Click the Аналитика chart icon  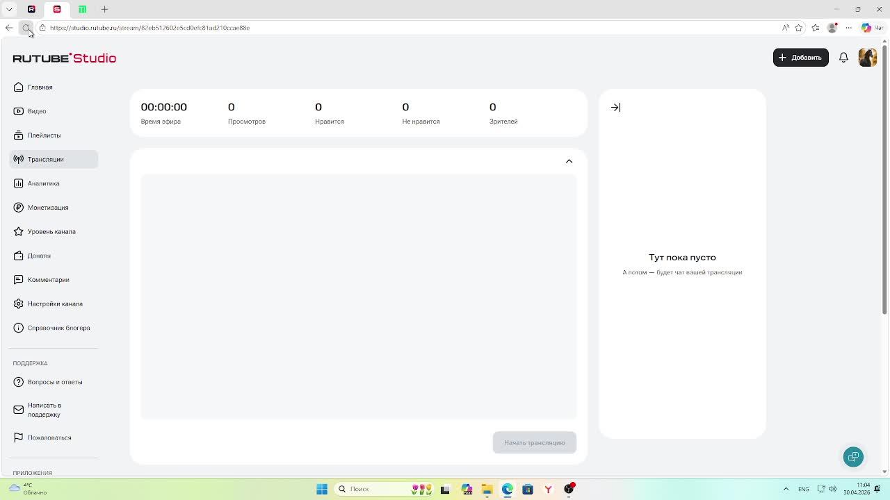pyautogui.click(x=19, y=183)
